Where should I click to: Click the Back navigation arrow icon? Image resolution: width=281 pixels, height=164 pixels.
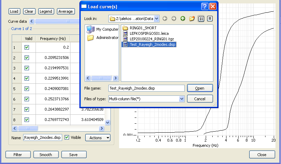click(x=165, y=19)
